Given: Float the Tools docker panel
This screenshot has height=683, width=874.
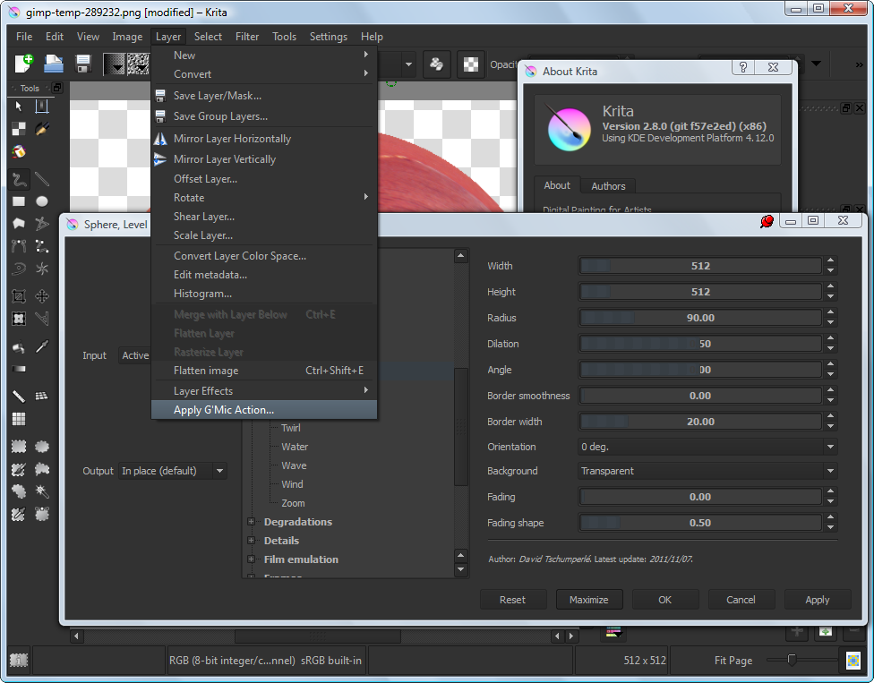Looking at the screenshot, I should [56, 88].
